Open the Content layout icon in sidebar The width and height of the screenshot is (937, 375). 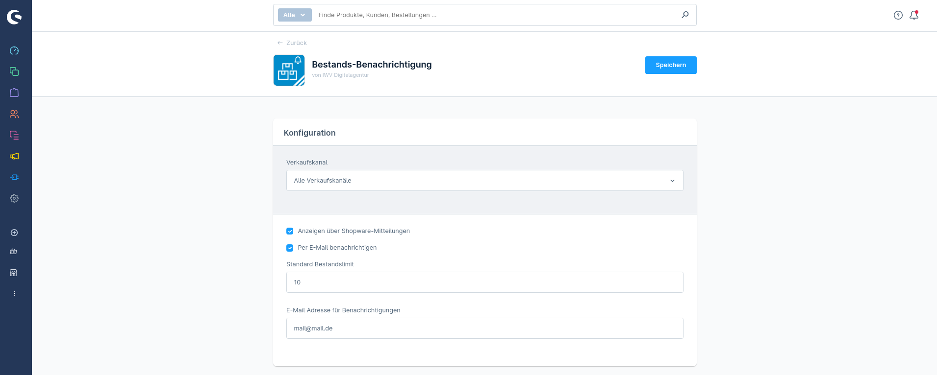[14, 135]
